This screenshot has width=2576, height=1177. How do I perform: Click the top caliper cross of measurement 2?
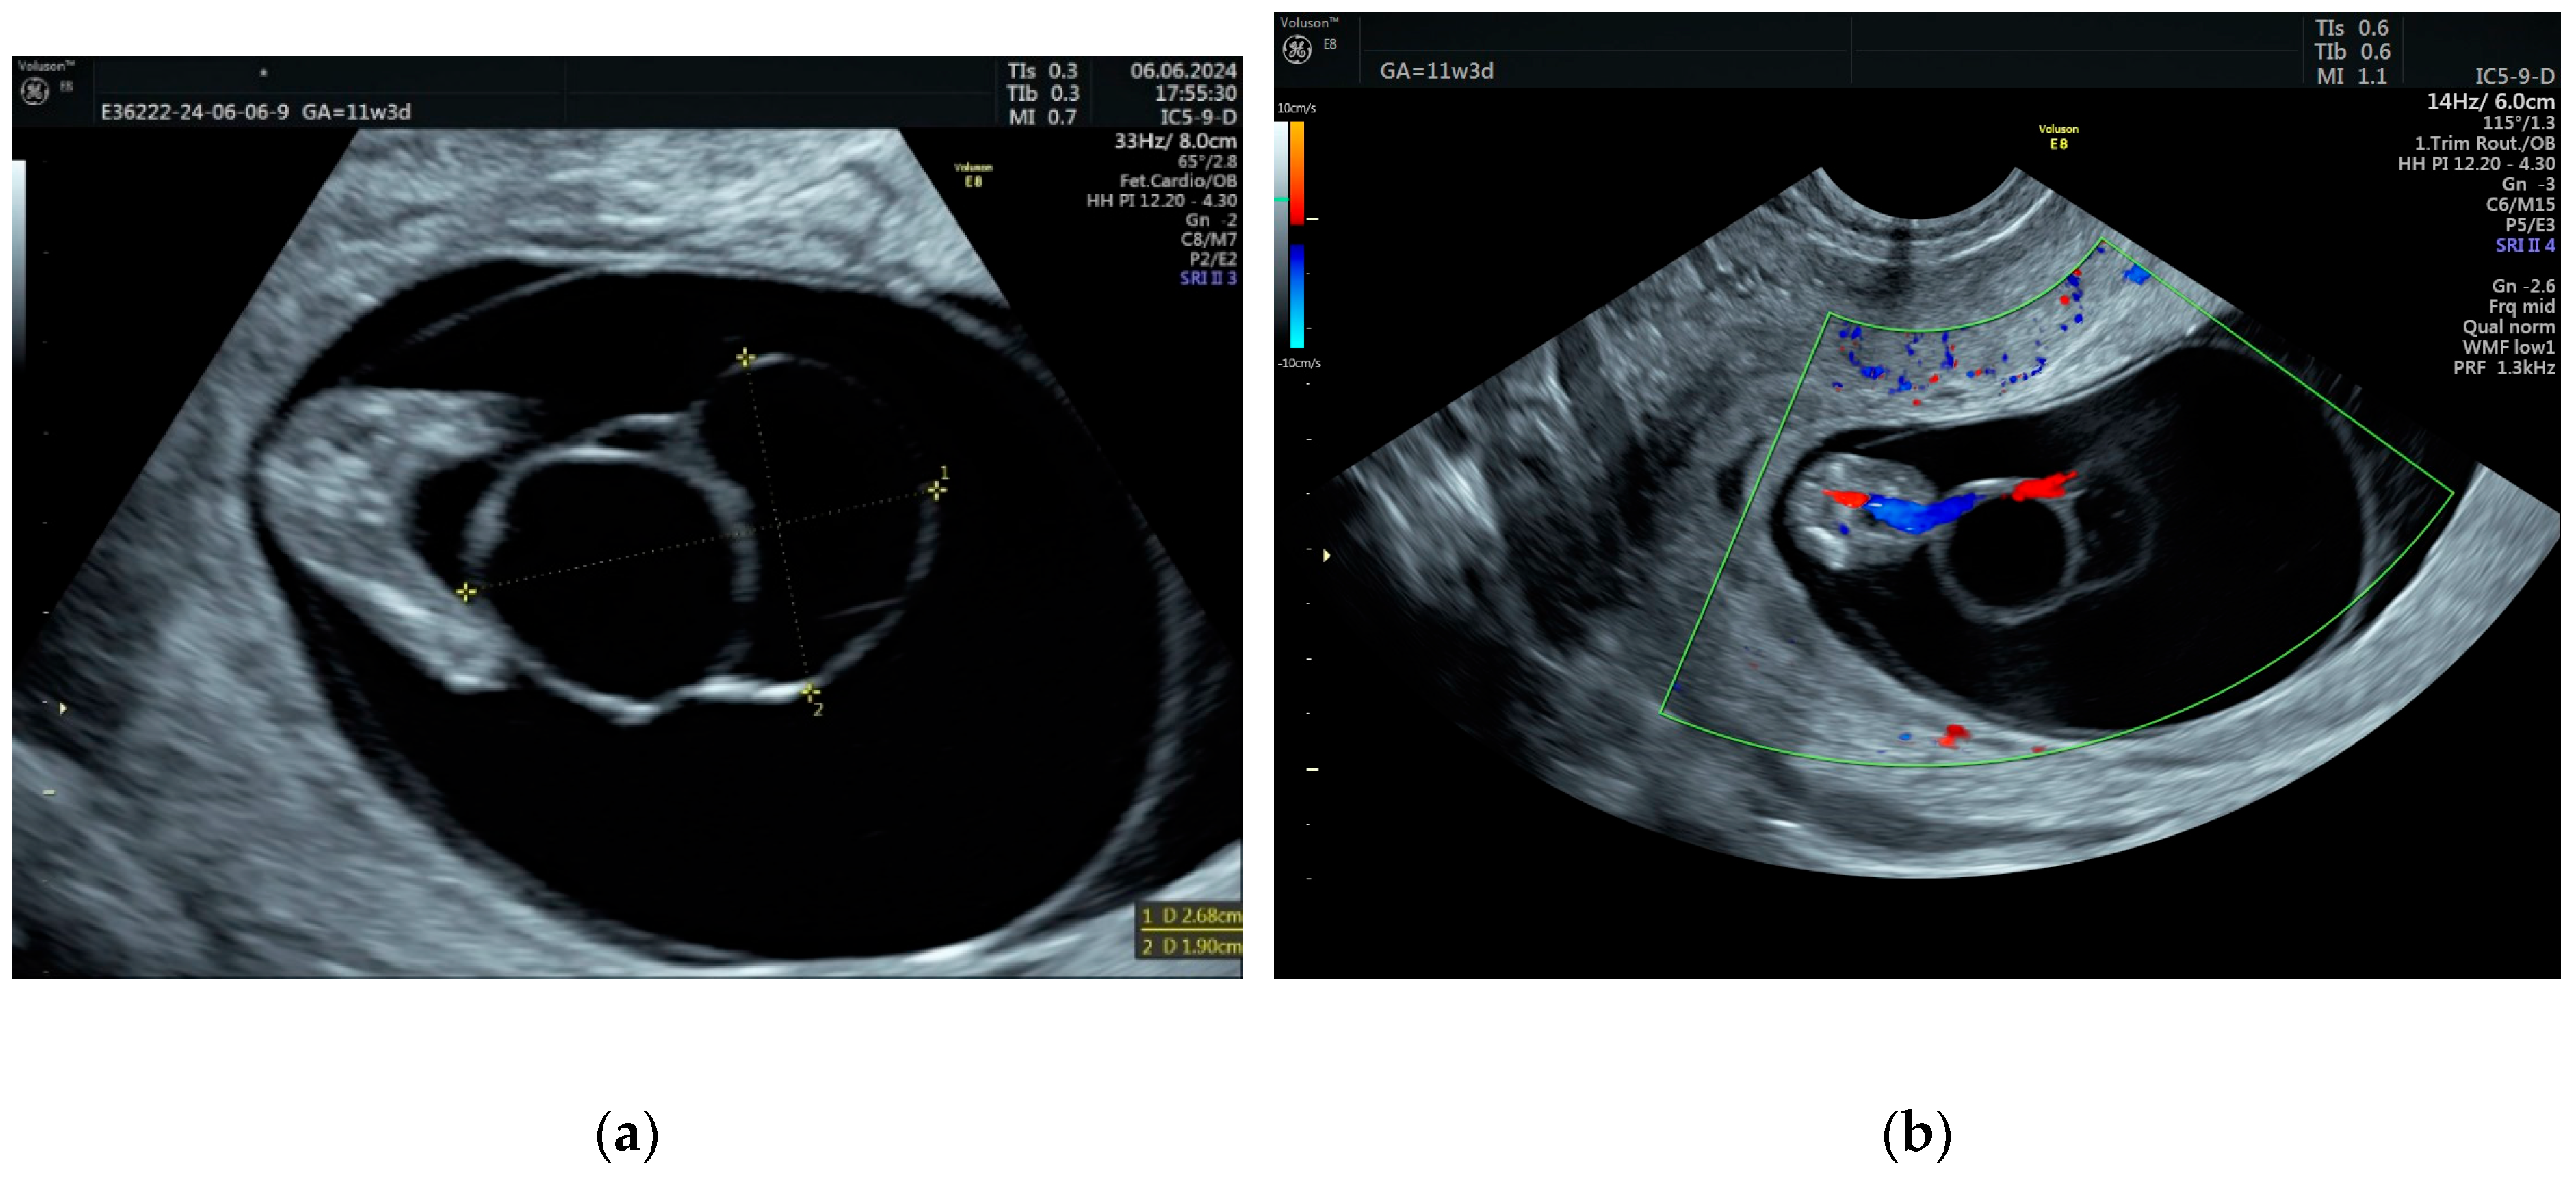745,357
